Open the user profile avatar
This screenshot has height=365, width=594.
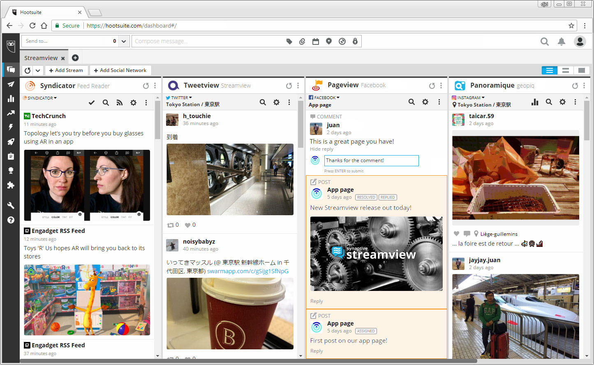tap(580, 41)
